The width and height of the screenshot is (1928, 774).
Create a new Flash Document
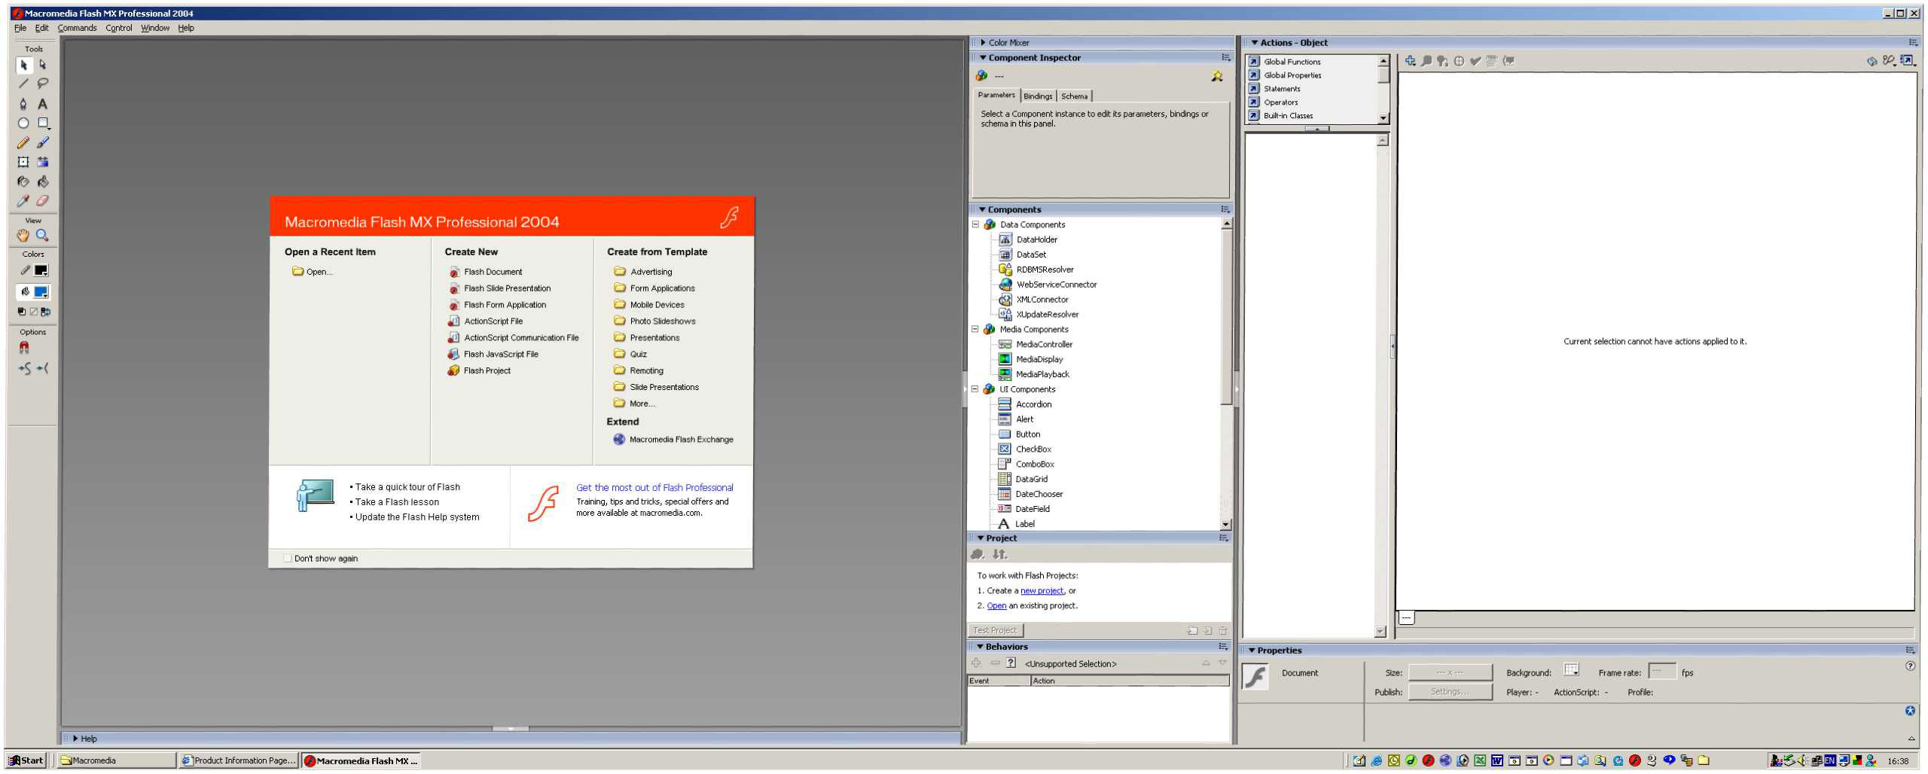[x=493, y=272]
